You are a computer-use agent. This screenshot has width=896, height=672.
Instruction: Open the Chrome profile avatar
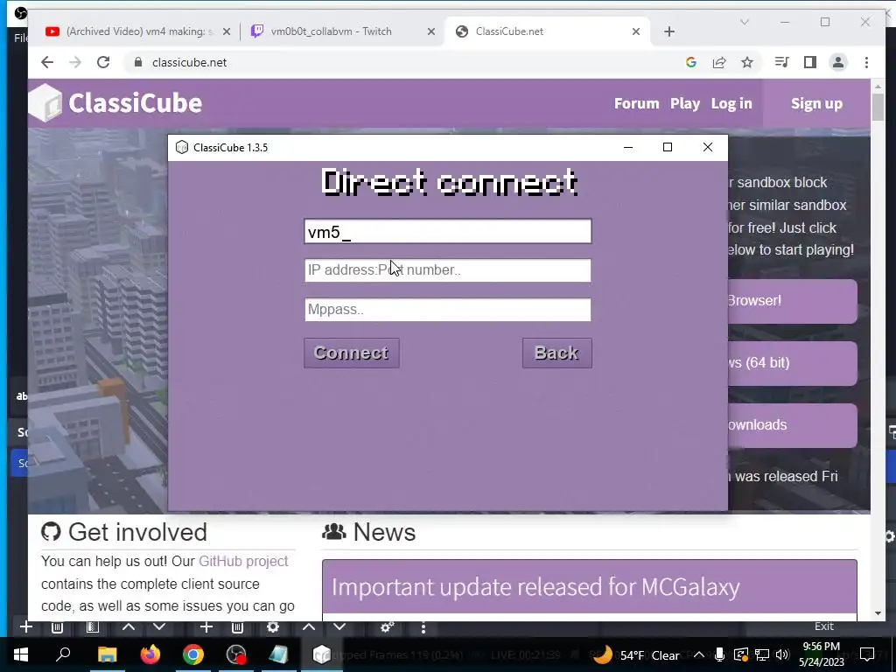837,62
